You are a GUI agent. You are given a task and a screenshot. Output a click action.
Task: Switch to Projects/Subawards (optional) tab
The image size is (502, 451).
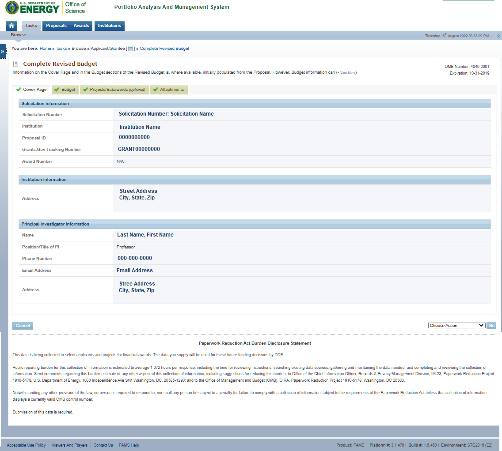(114, 90)
